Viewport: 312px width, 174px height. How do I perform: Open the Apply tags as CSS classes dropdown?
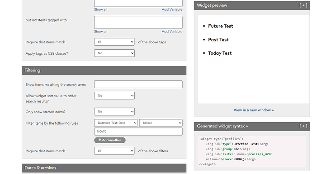pos(114,53)
